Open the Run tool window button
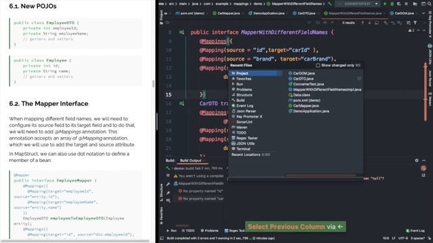Screen dimensions: 433x243 pos(171,231)
